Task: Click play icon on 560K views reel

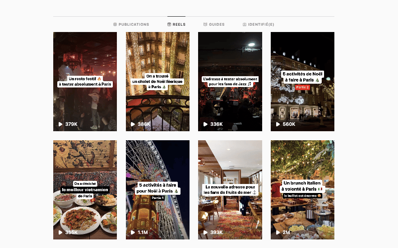Action: pyautogui.click(x=278, y=124)
